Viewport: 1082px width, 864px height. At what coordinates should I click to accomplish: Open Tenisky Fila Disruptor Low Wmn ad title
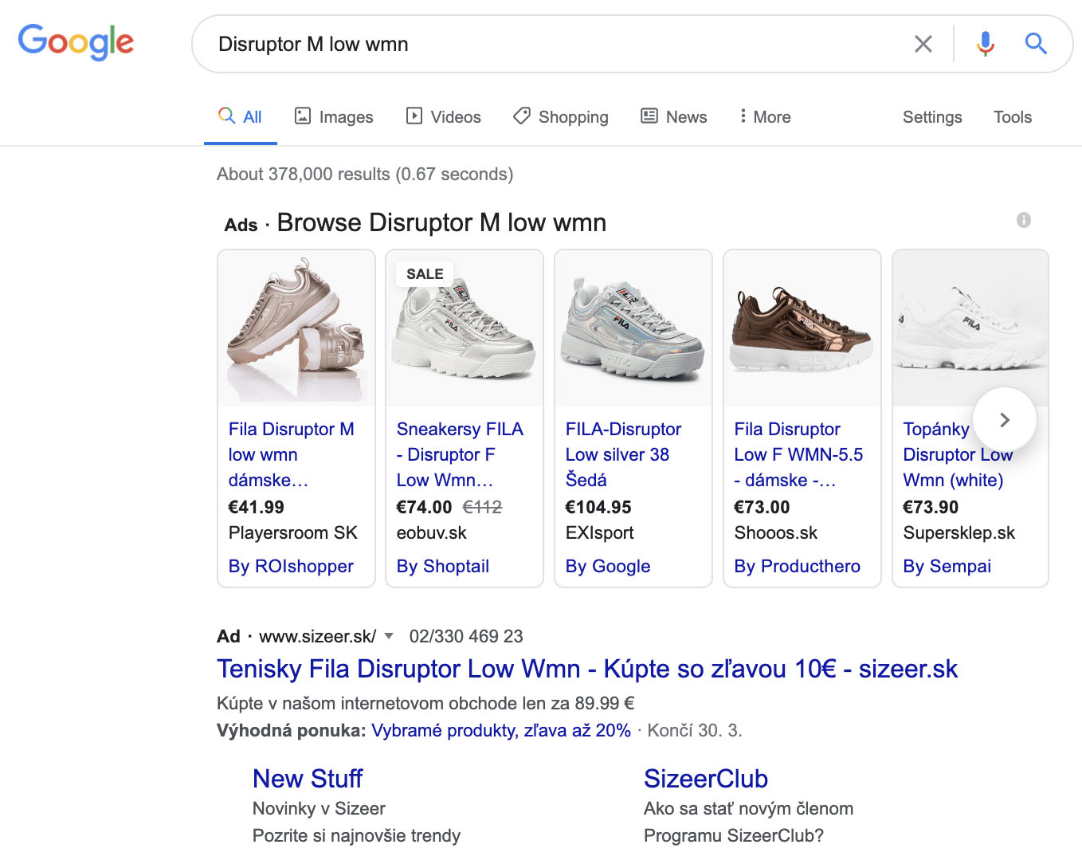[x=587, y=669]
